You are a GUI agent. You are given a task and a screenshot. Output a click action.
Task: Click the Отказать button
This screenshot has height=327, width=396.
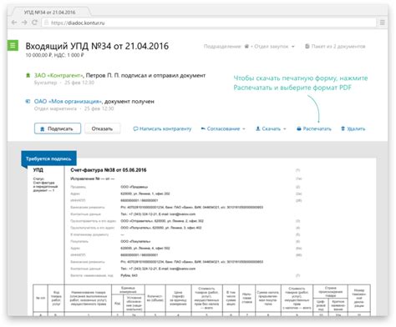[x=102, y=128]
